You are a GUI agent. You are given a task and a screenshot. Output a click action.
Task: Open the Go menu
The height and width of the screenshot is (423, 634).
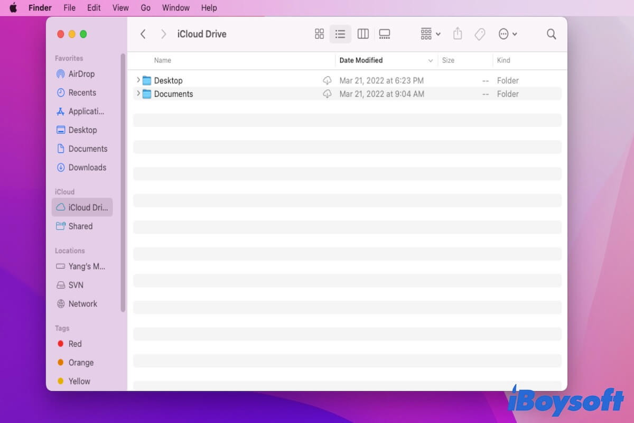point(145,7)
